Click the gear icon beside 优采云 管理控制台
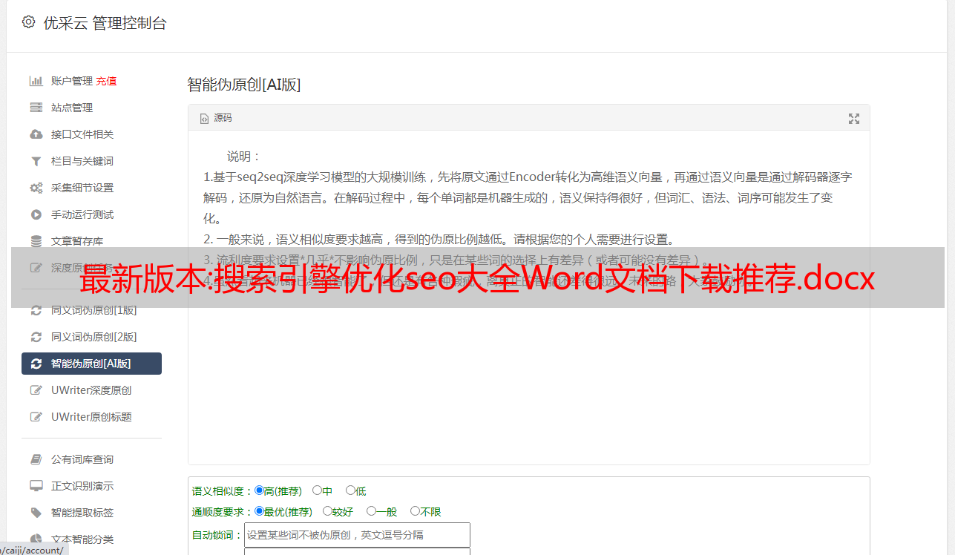 point(28,22)
